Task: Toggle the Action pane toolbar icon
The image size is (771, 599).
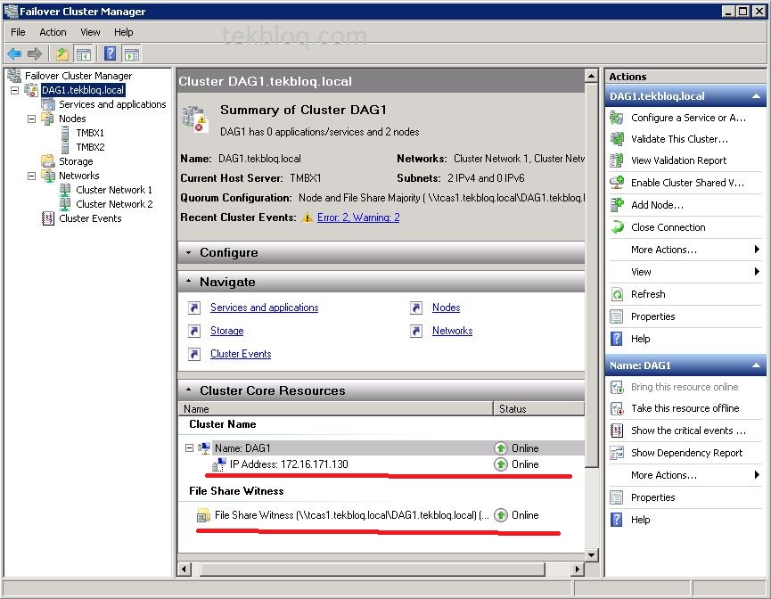Action: tap(131, 53)
